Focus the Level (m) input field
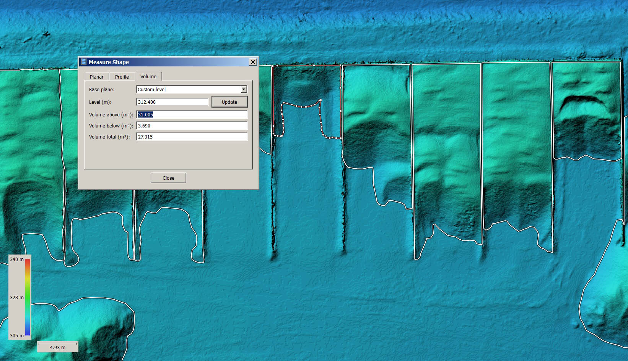The width and height of the screenshot is (628, 361). [172, 102]
